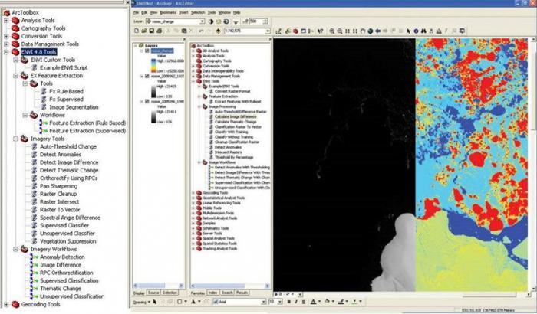Image resolution: width=537 pixels, height=314 pixels.
Task: Expand the Geocoding Tools toolbox
Action: click(x=6, y=304)
